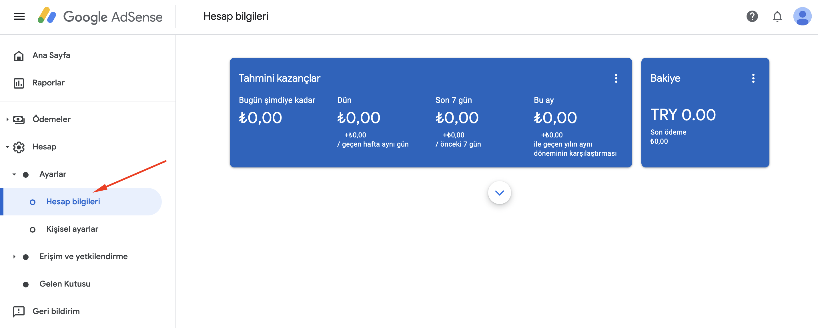Select Hesap in the sidebar
818x328 pixels.
coord(45,147)
